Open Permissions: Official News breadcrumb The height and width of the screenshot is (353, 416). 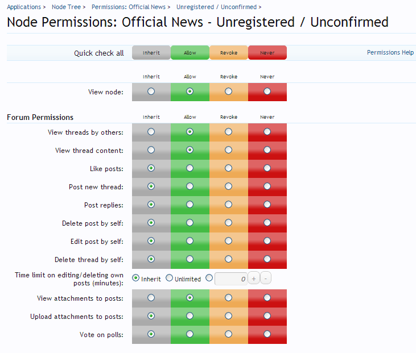(x=129, y=7)
